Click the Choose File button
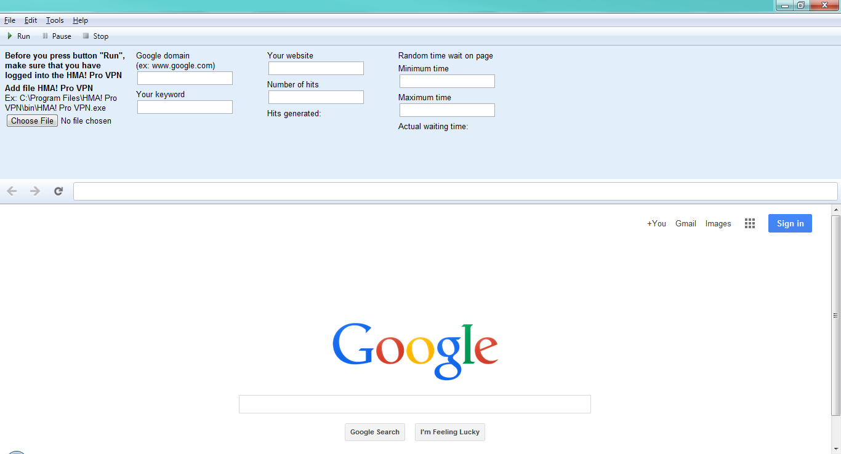Image resolution: width=841 pixels, height=454 pixels. pos(32,121)
